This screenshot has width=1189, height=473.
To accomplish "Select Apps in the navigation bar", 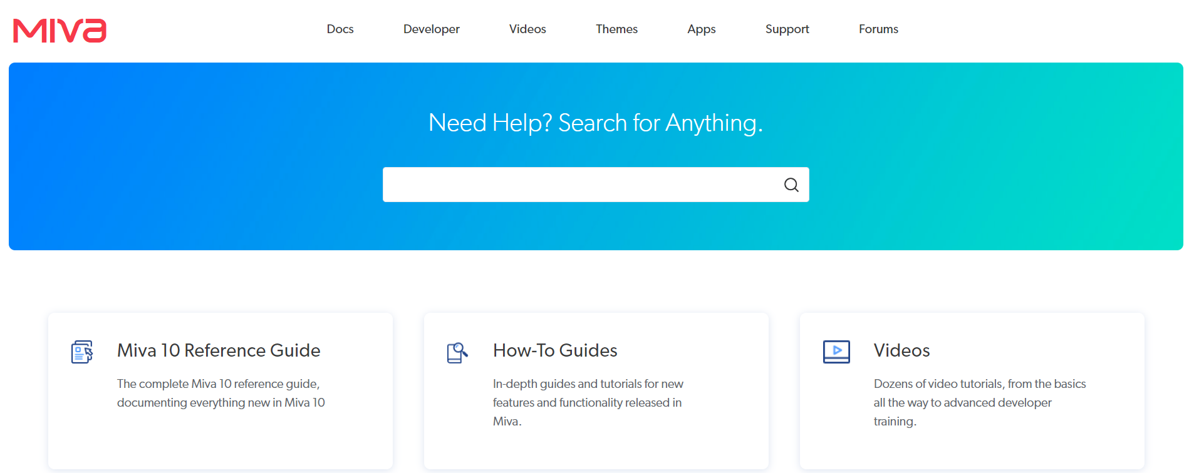I will click(702, 29).
